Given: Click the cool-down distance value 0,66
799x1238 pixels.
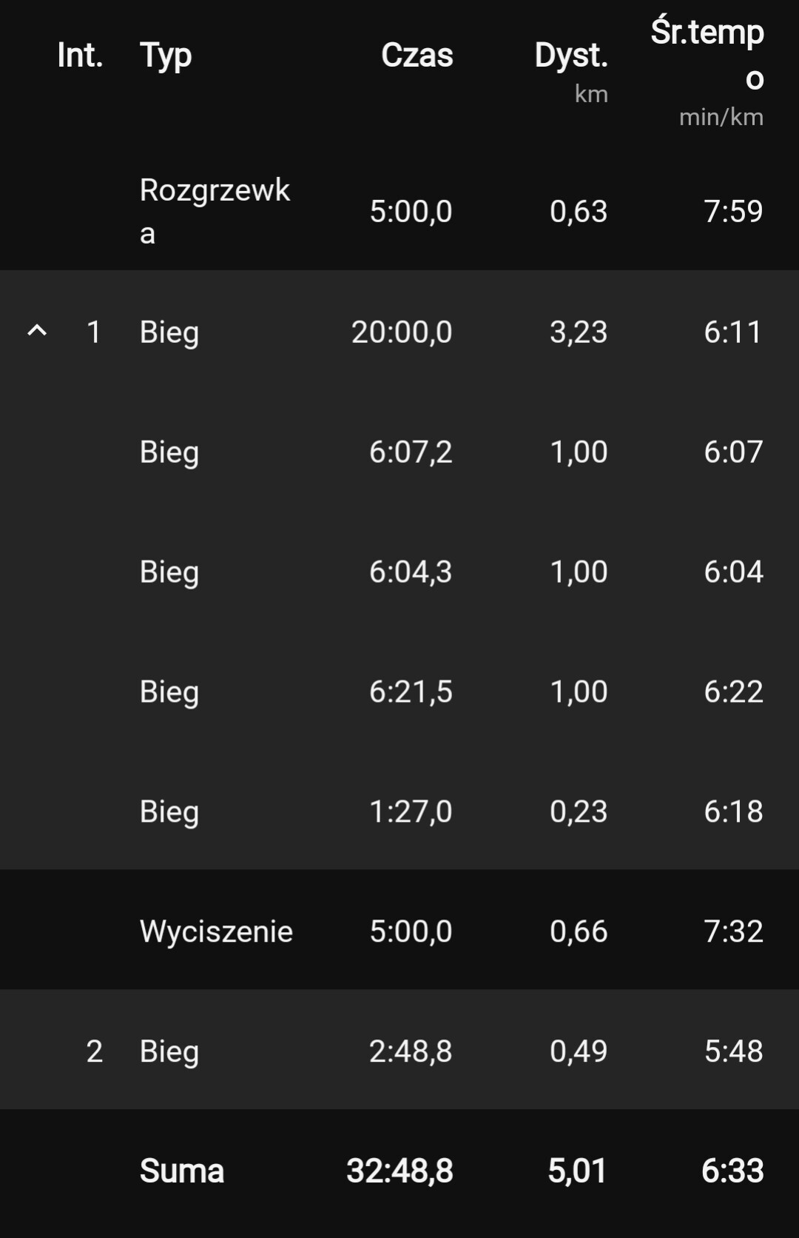Looking at the screenshot, I should [579, 931].
